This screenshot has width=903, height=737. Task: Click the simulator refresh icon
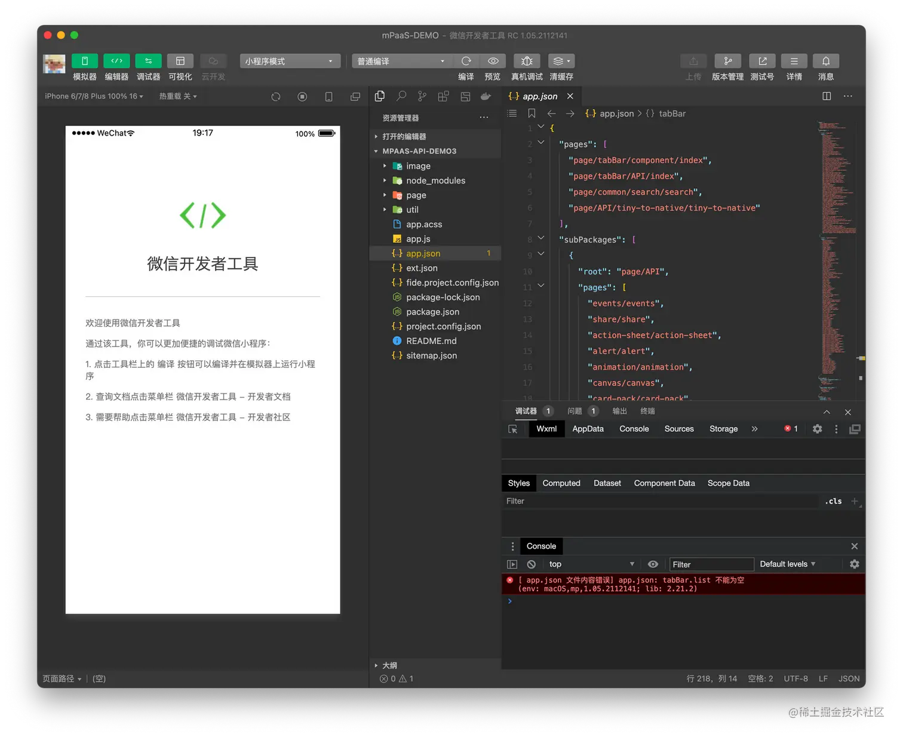click(x=275, y=96)
